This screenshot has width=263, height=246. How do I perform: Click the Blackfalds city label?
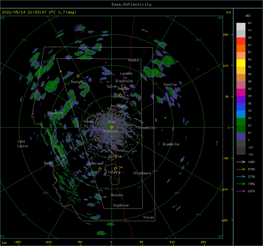[x=124, y=81]
